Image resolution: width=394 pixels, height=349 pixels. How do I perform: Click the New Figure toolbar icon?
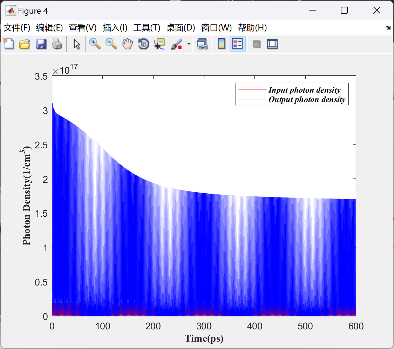(9, 44)
